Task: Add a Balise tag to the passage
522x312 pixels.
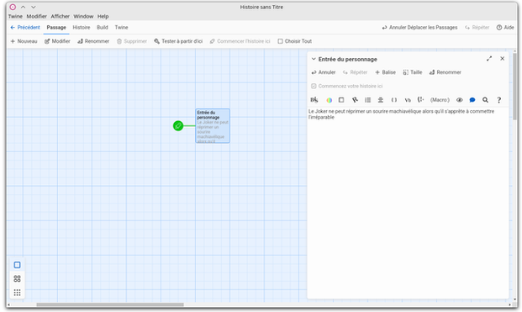Action: click(385, 72)
